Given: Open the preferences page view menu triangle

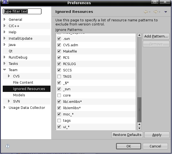Looking at the screenshot, I should (x=165, y=12).
